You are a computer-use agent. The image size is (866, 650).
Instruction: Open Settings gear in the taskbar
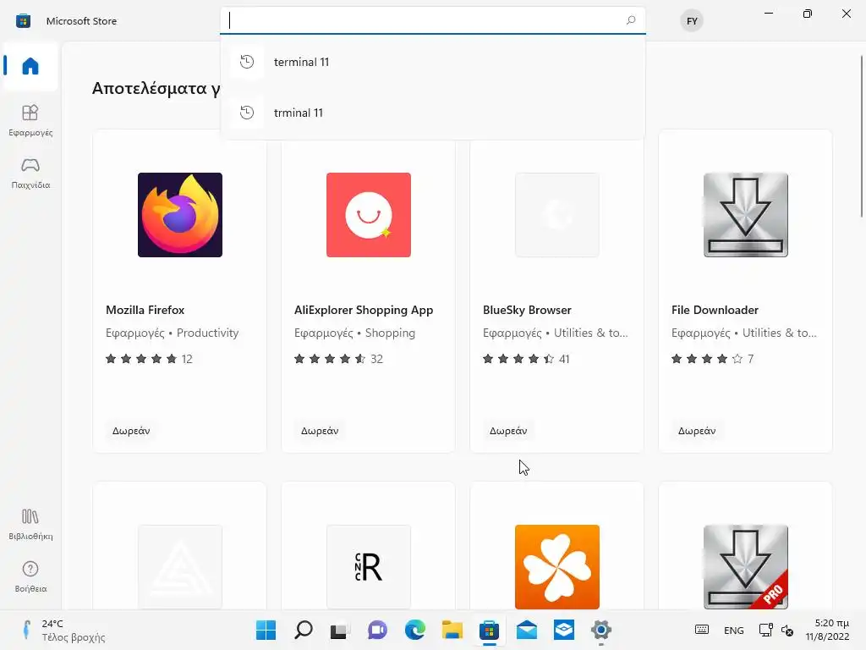tap(601, 630)
